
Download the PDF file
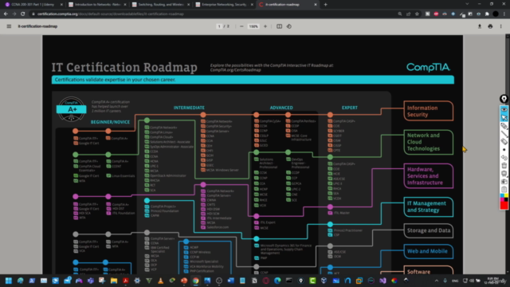(x=480, y=26)
